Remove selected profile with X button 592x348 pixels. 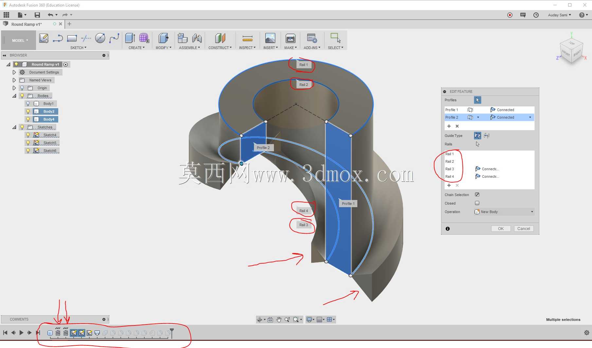[x=457, y=126]
